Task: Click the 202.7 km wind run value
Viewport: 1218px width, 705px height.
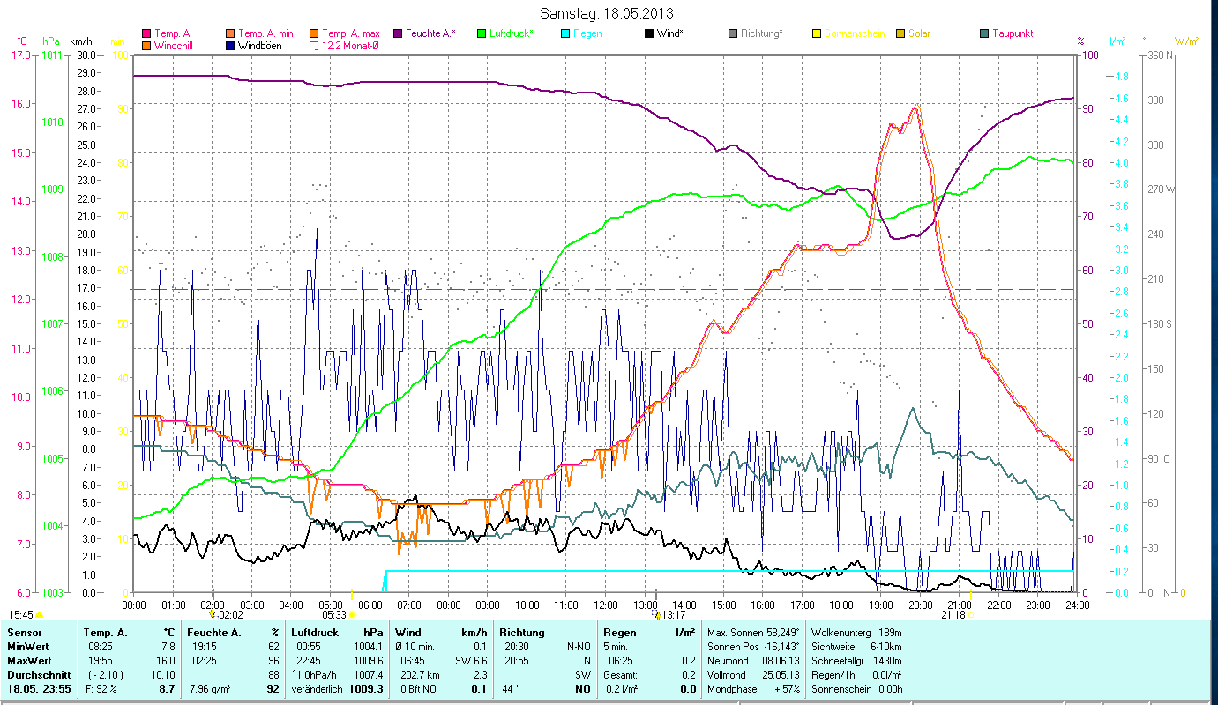Action: 419,675
